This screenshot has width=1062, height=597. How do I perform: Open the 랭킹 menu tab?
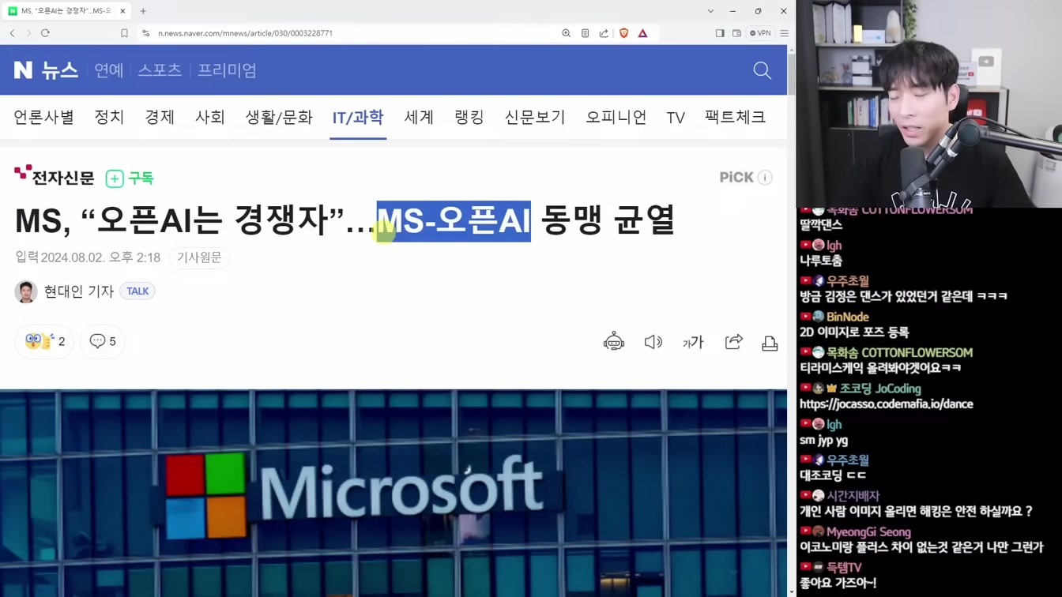click(469, 117)
